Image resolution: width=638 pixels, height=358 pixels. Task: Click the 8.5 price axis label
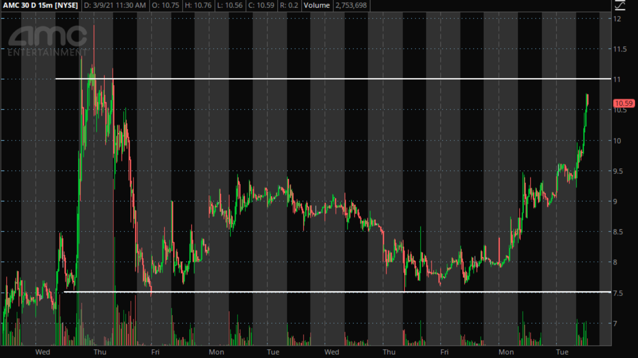[620, 232]
